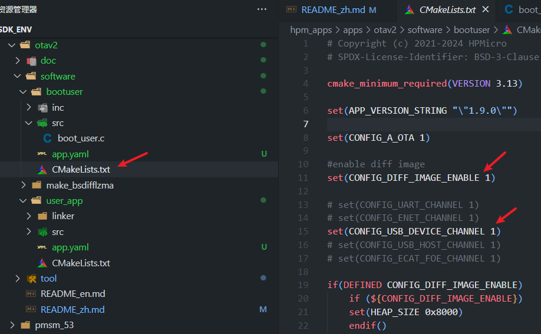541x334 pixels.
Task: Click software in the breadcrumb
Action: tap(425, 30)
